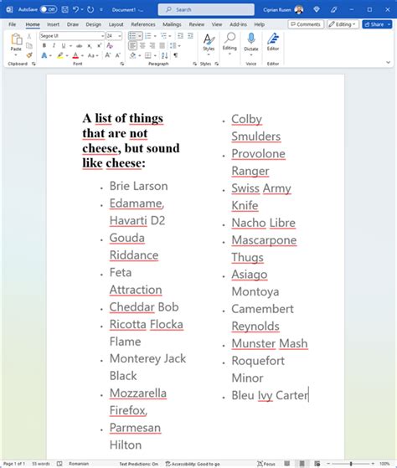Justify the paragraph text

(x=162, y=46)
